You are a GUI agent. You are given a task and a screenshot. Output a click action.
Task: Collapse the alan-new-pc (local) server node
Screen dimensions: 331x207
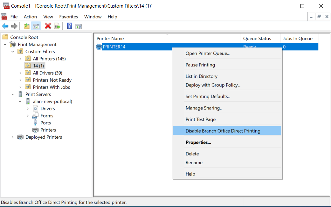tap(20, 102)
